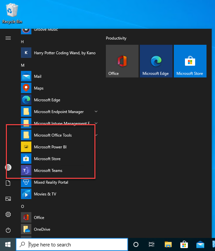Image resolution: width=215 pixels, height=251 pixels.
Task: Open the Microsoft Office Tools folder
Action: (x=59, y=135)
